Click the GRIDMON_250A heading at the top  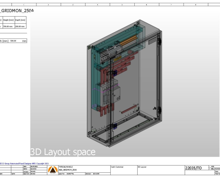coord(16,11)
